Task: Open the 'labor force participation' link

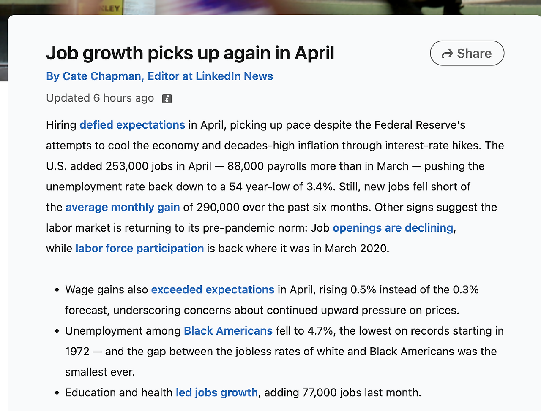Action: tap(139, 249)
